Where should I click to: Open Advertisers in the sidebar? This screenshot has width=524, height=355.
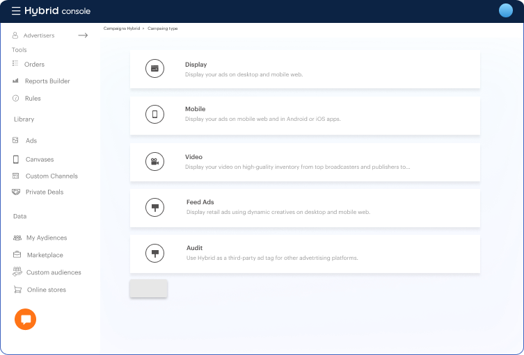(x=39, y=35)
